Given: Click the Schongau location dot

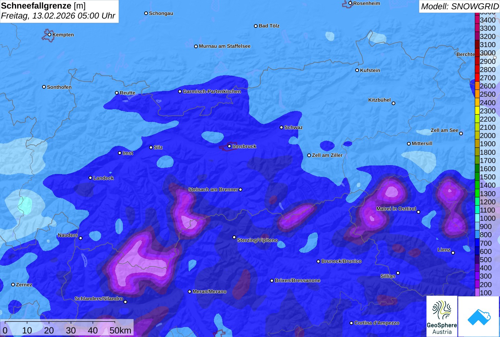Looking at the screenshot, I should (x=146, y=13).
